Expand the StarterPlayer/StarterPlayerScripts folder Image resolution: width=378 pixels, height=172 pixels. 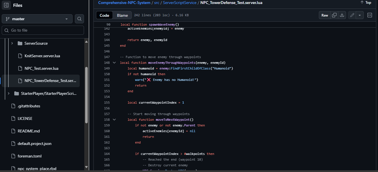(x=9, y=93)
